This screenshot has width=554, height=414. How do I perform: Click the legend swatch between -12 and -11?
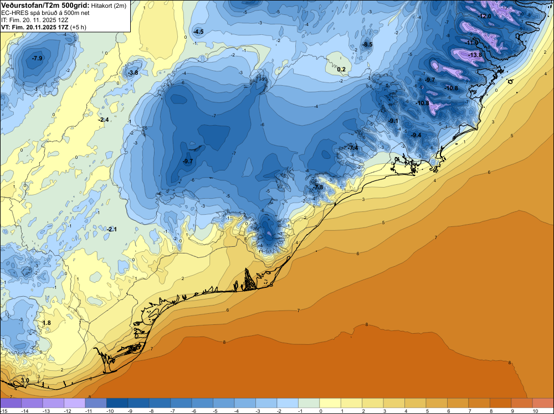tap(75, 403)
